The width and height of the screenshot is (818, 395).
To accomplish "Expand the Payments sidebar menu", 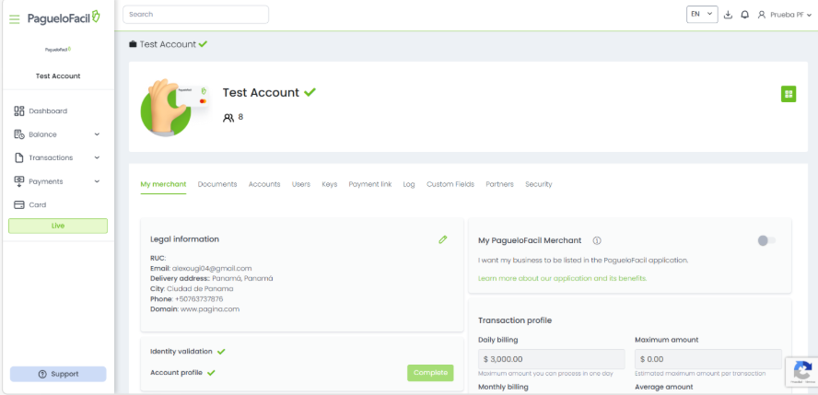I will [57, 181].
